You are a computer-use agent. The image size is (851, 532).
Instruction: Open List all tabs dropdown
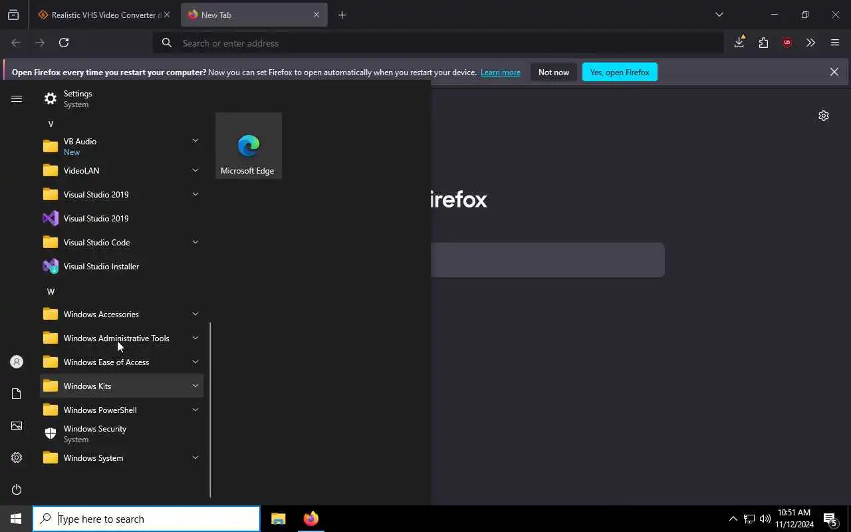coord(719,15)
